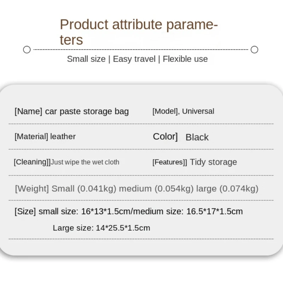Click the "Color]" label
283x283 pixels.
pos(165,137)
